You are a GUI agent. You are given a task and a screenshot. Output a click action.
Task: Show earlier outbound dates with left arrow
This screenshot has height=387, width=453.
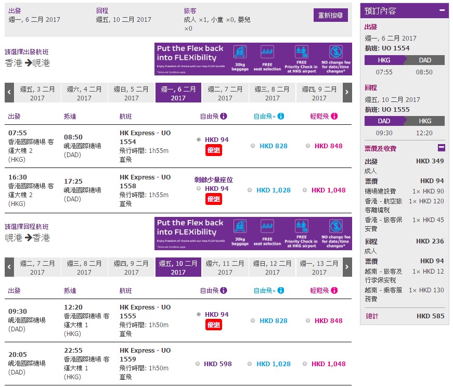[x=9, y=93]
